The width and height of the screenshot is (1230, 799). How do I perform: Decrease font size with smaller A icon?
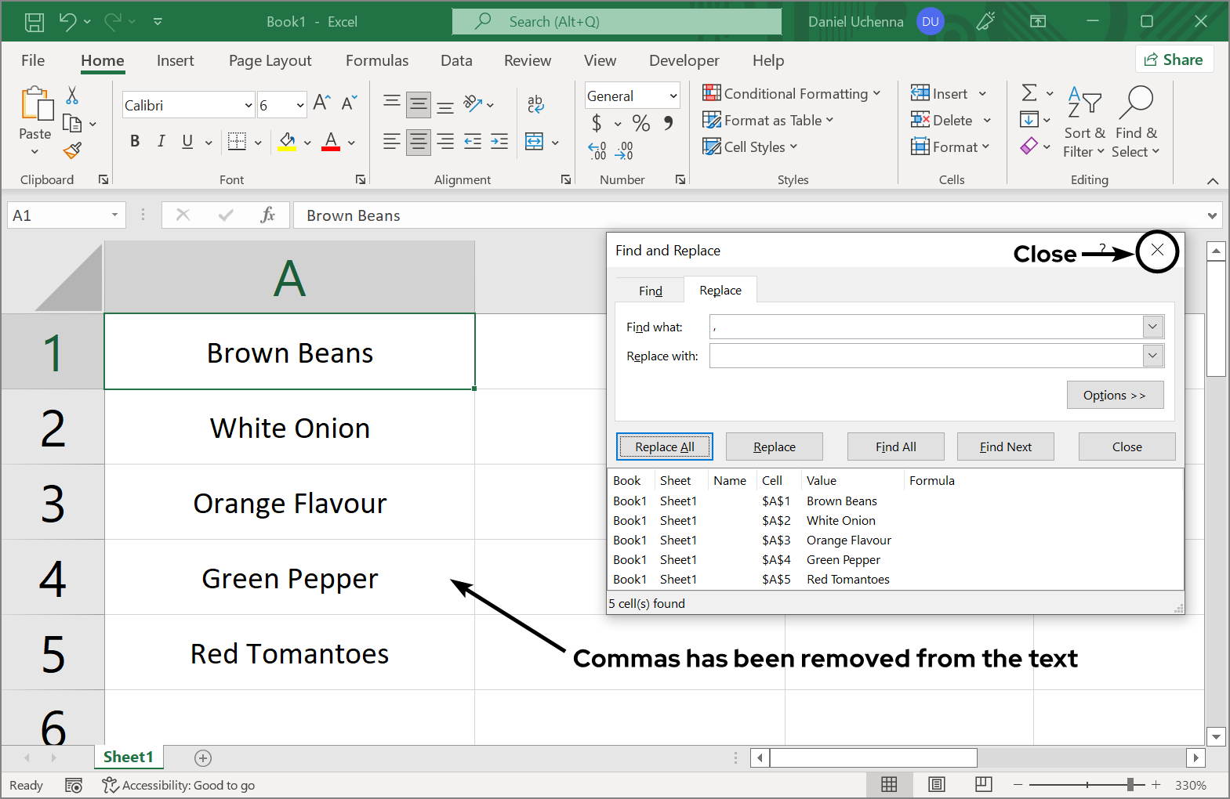pos(349,103)
